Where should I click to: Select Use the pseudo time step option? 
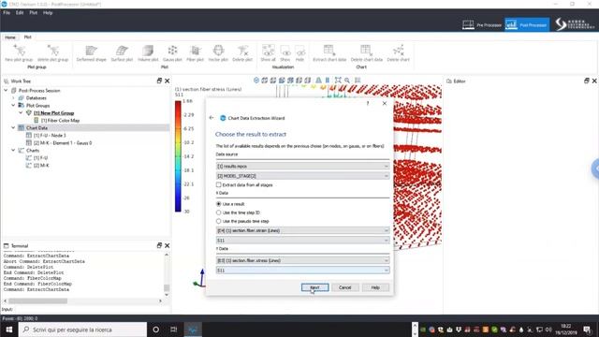pos(218,221)
